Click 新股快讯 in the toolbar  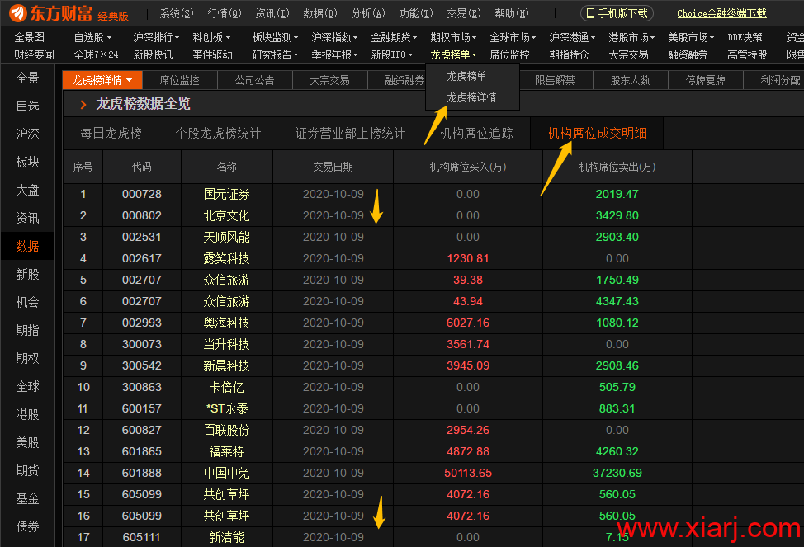click(153, 54)
